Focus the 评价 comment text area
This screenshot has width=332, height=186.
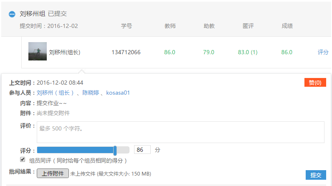point(180,132)
